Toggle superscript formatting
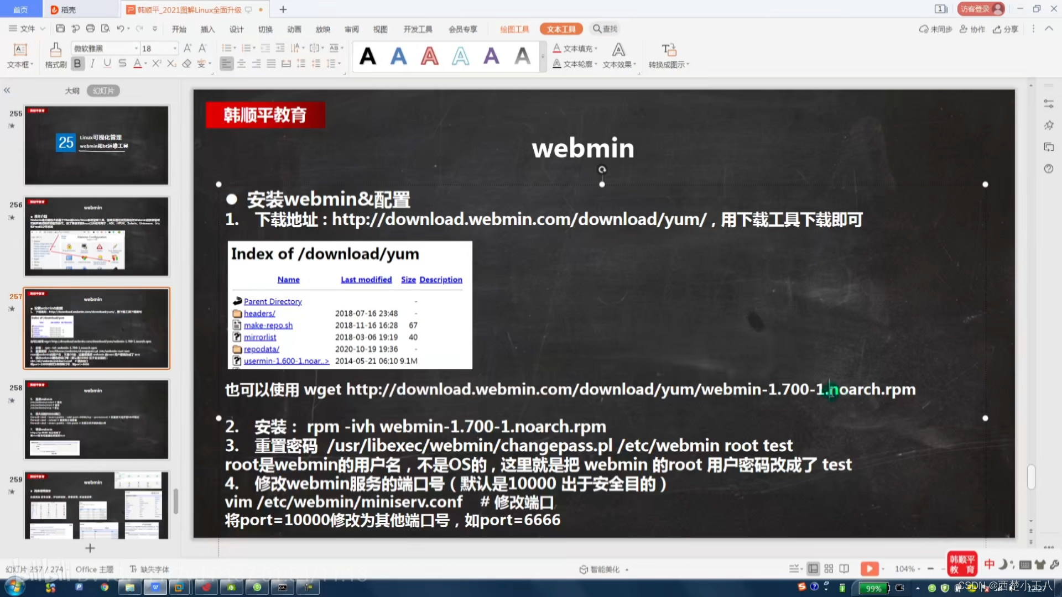 click(157, 64)
